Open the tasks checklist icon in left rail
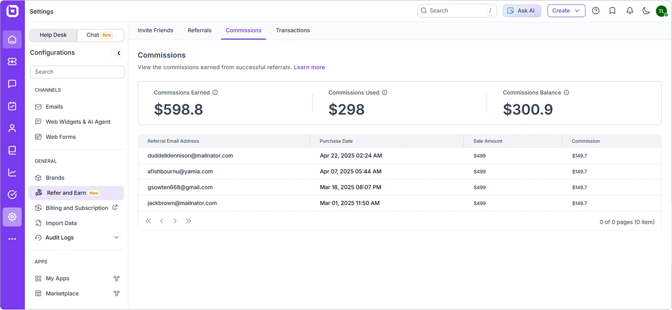 (x=12, y=106)
